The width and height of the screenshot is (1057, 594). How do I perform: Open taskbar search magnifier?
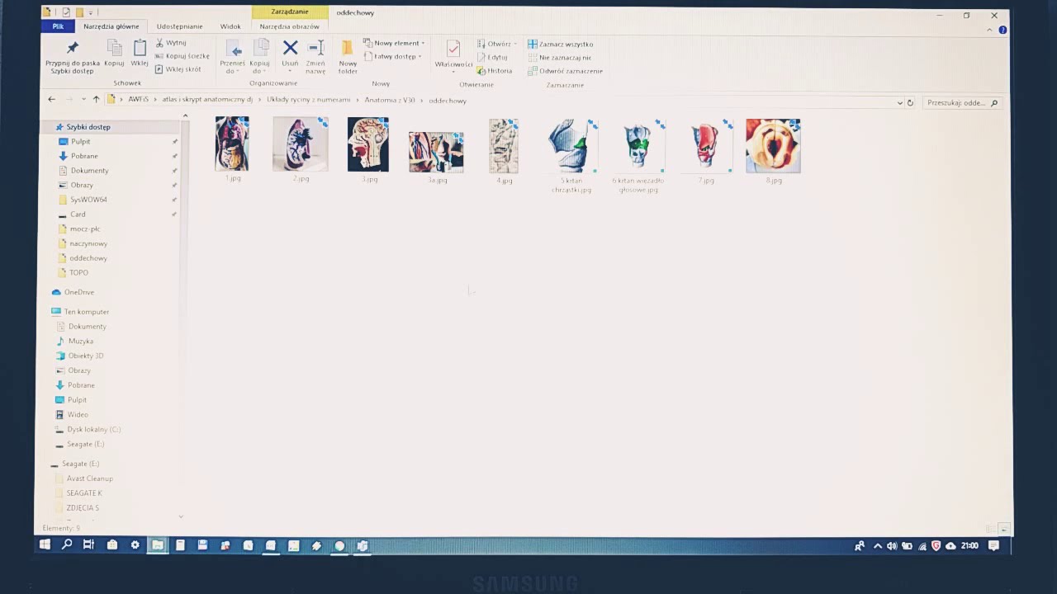pos(67,545)
